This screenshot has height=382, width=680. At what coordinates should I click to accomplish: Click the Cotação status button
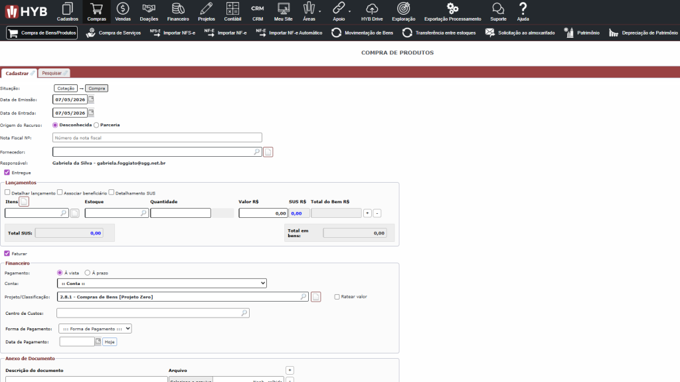coord(66,88)
